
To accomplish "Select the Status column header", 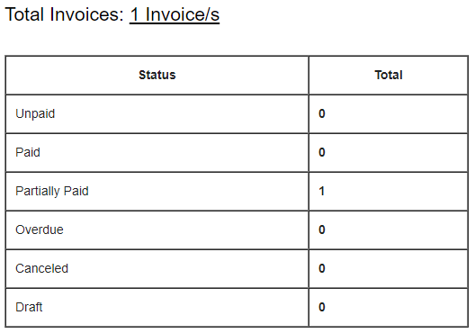I will [x=157, y=75].
